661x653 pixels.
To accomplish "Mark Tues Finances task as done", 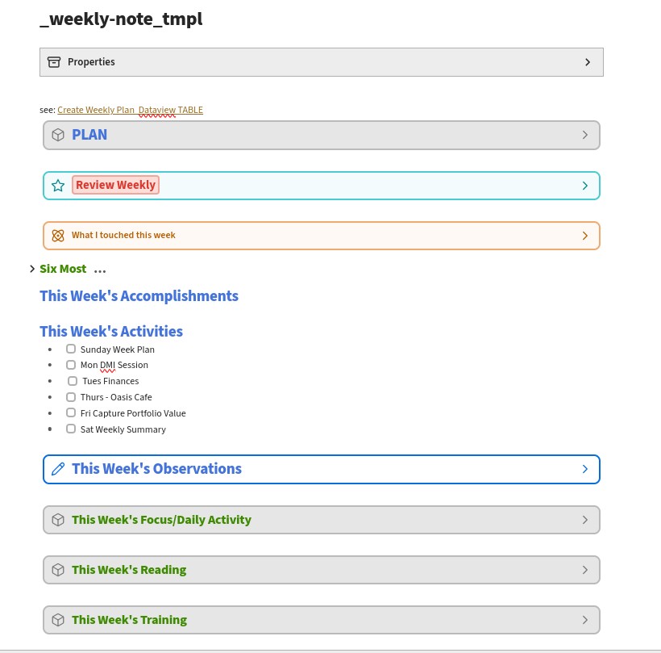I will pyautogui.click(x=73, y=381).
